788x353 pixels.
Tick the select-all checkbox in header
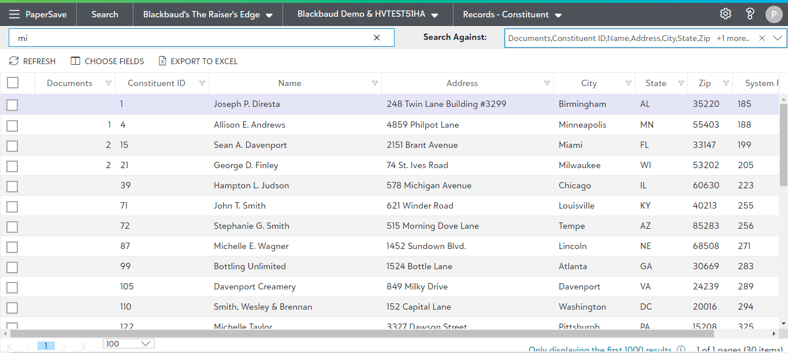(13, 83)
